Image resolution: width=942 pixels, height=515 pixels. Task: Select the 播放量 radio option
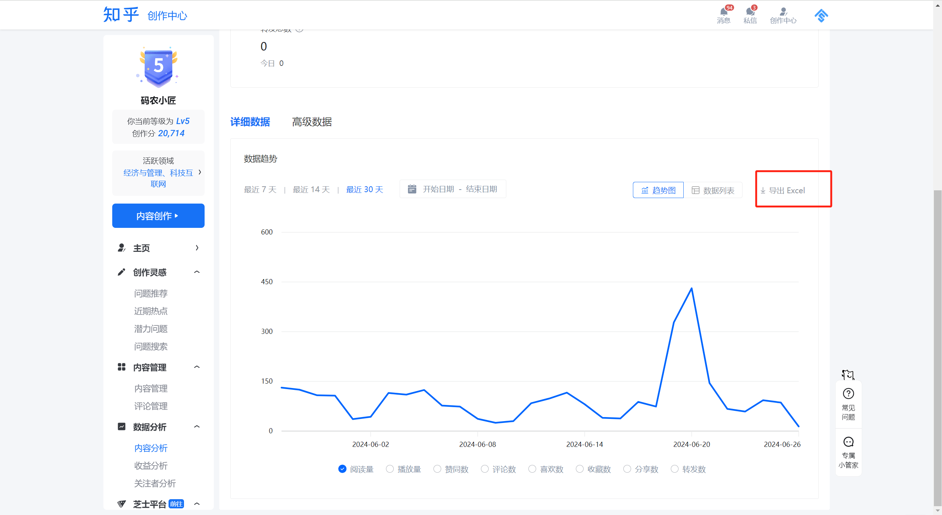point(390,469)
